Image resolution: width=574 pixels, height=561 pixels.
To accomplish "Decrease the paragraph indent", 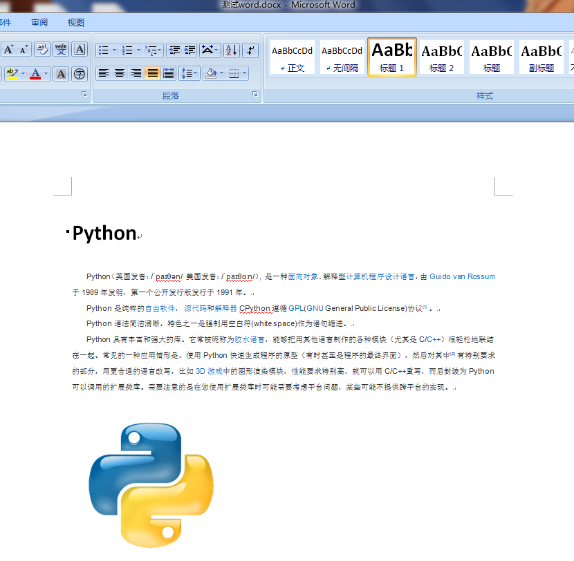I will (x=174, y=50).
